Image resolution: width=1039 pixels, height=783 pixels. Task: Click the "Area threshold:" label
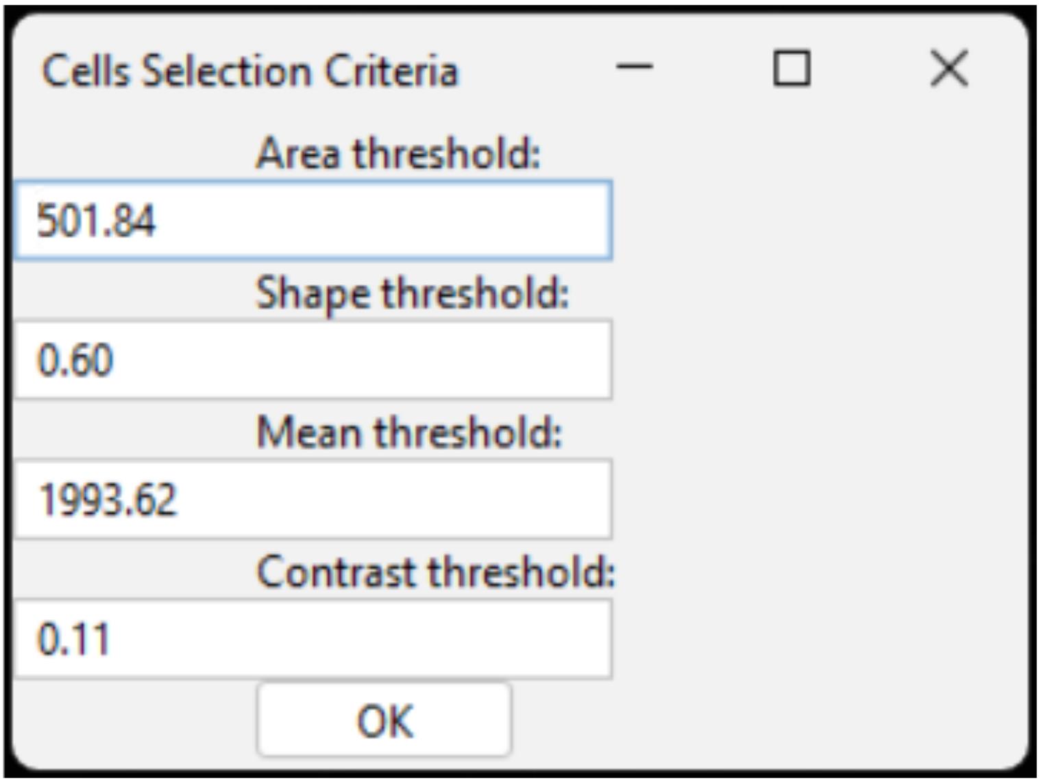[398, 152]
